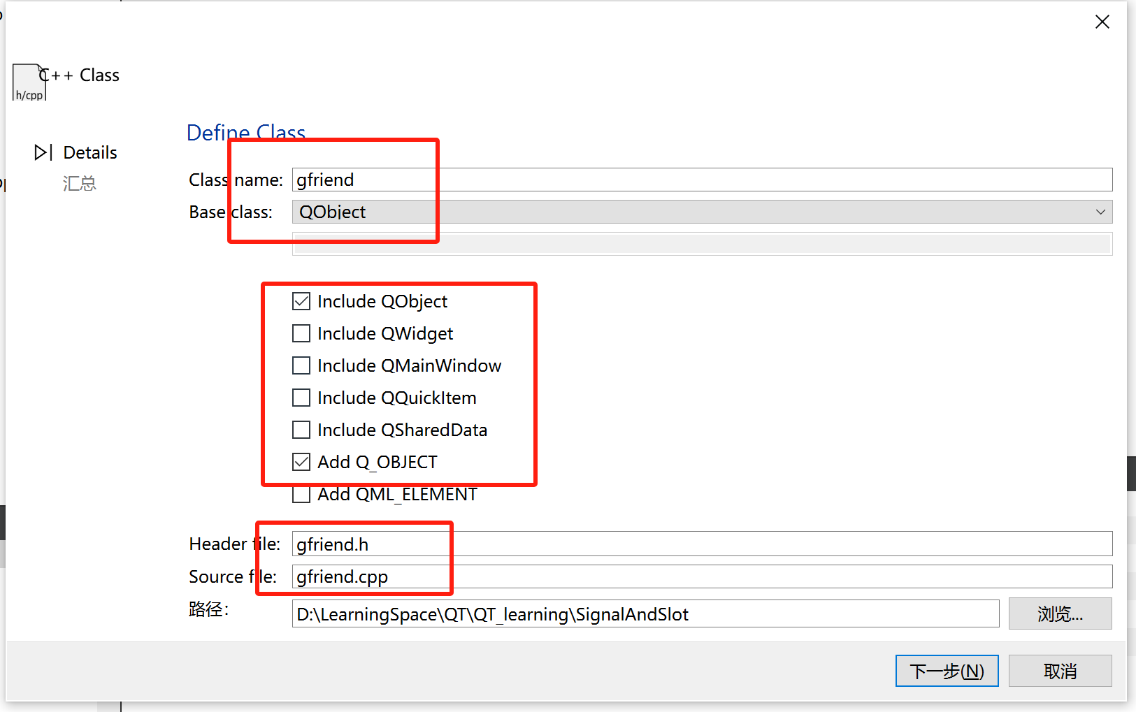Click the 下一步(N) next button
Viewport: 1136px width, 712px height.
click(x=947, y=671)
